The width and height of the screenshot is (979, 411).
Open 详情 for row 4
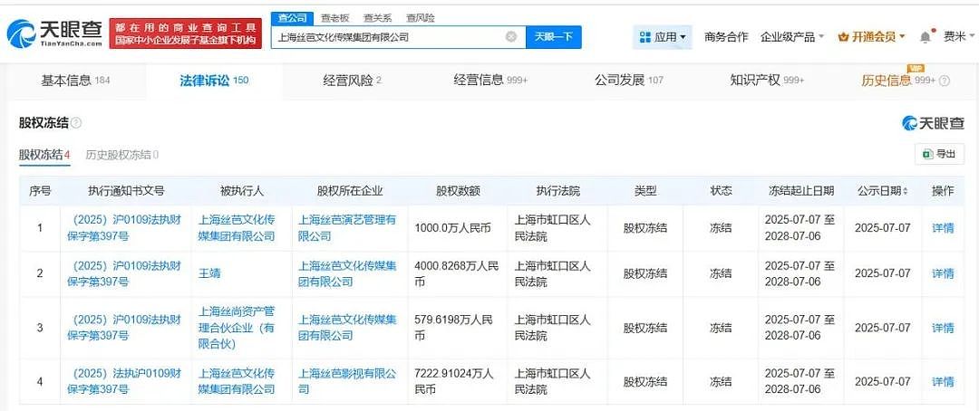943,382
